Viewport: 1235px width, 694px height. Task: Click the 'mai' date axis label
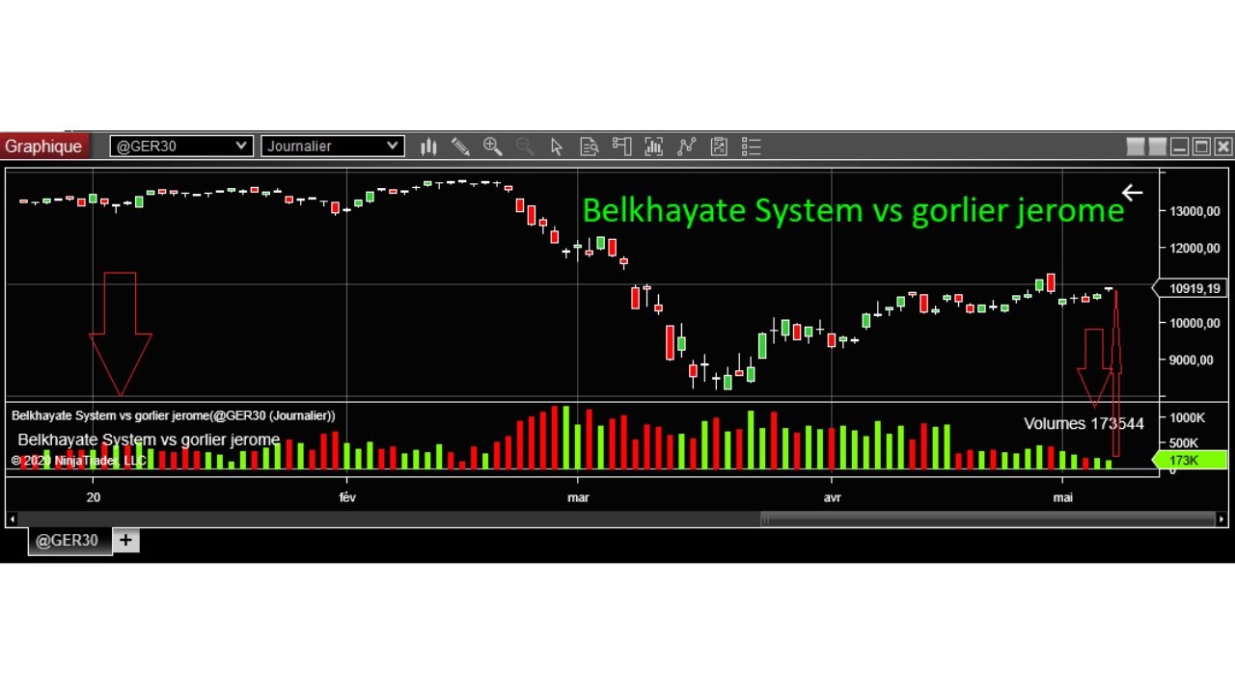point(1062,497)
